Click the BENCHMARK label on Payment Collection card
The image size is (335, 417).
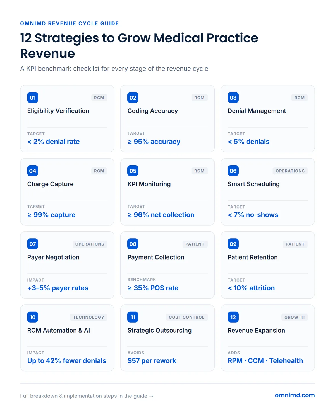142,280
